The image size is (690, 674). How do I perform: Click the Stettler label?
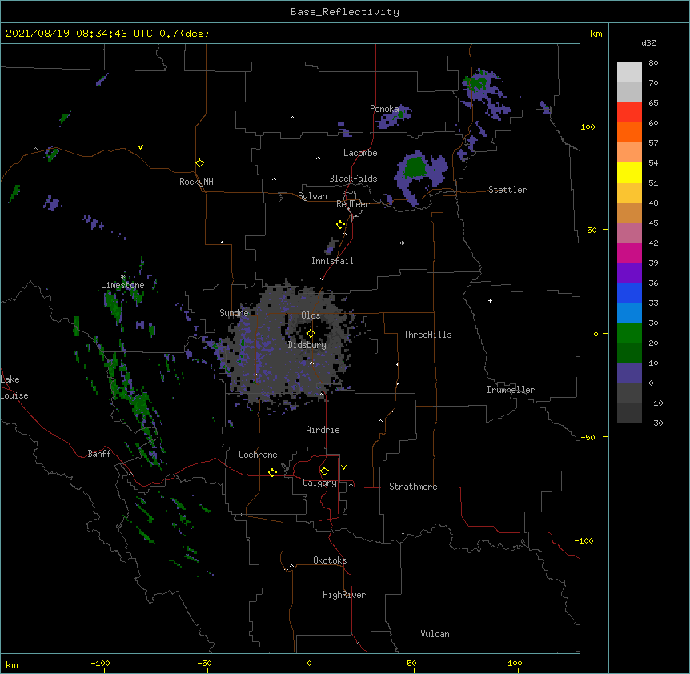(507, 190)
